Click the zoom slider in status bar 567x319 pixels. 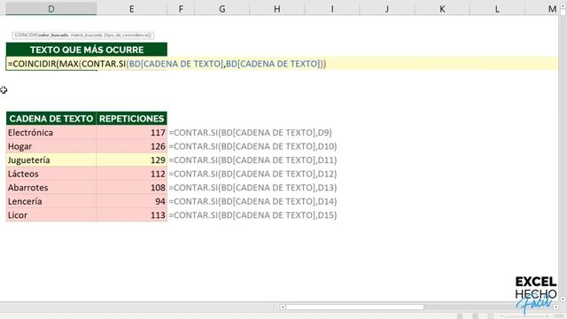[x=524, y=316]
